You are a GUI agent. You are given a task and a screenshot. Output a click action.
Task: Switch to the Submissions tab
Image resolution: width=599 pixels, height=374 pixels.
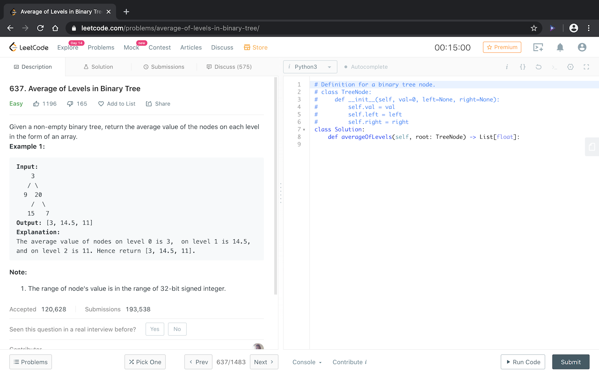point(164,67)
